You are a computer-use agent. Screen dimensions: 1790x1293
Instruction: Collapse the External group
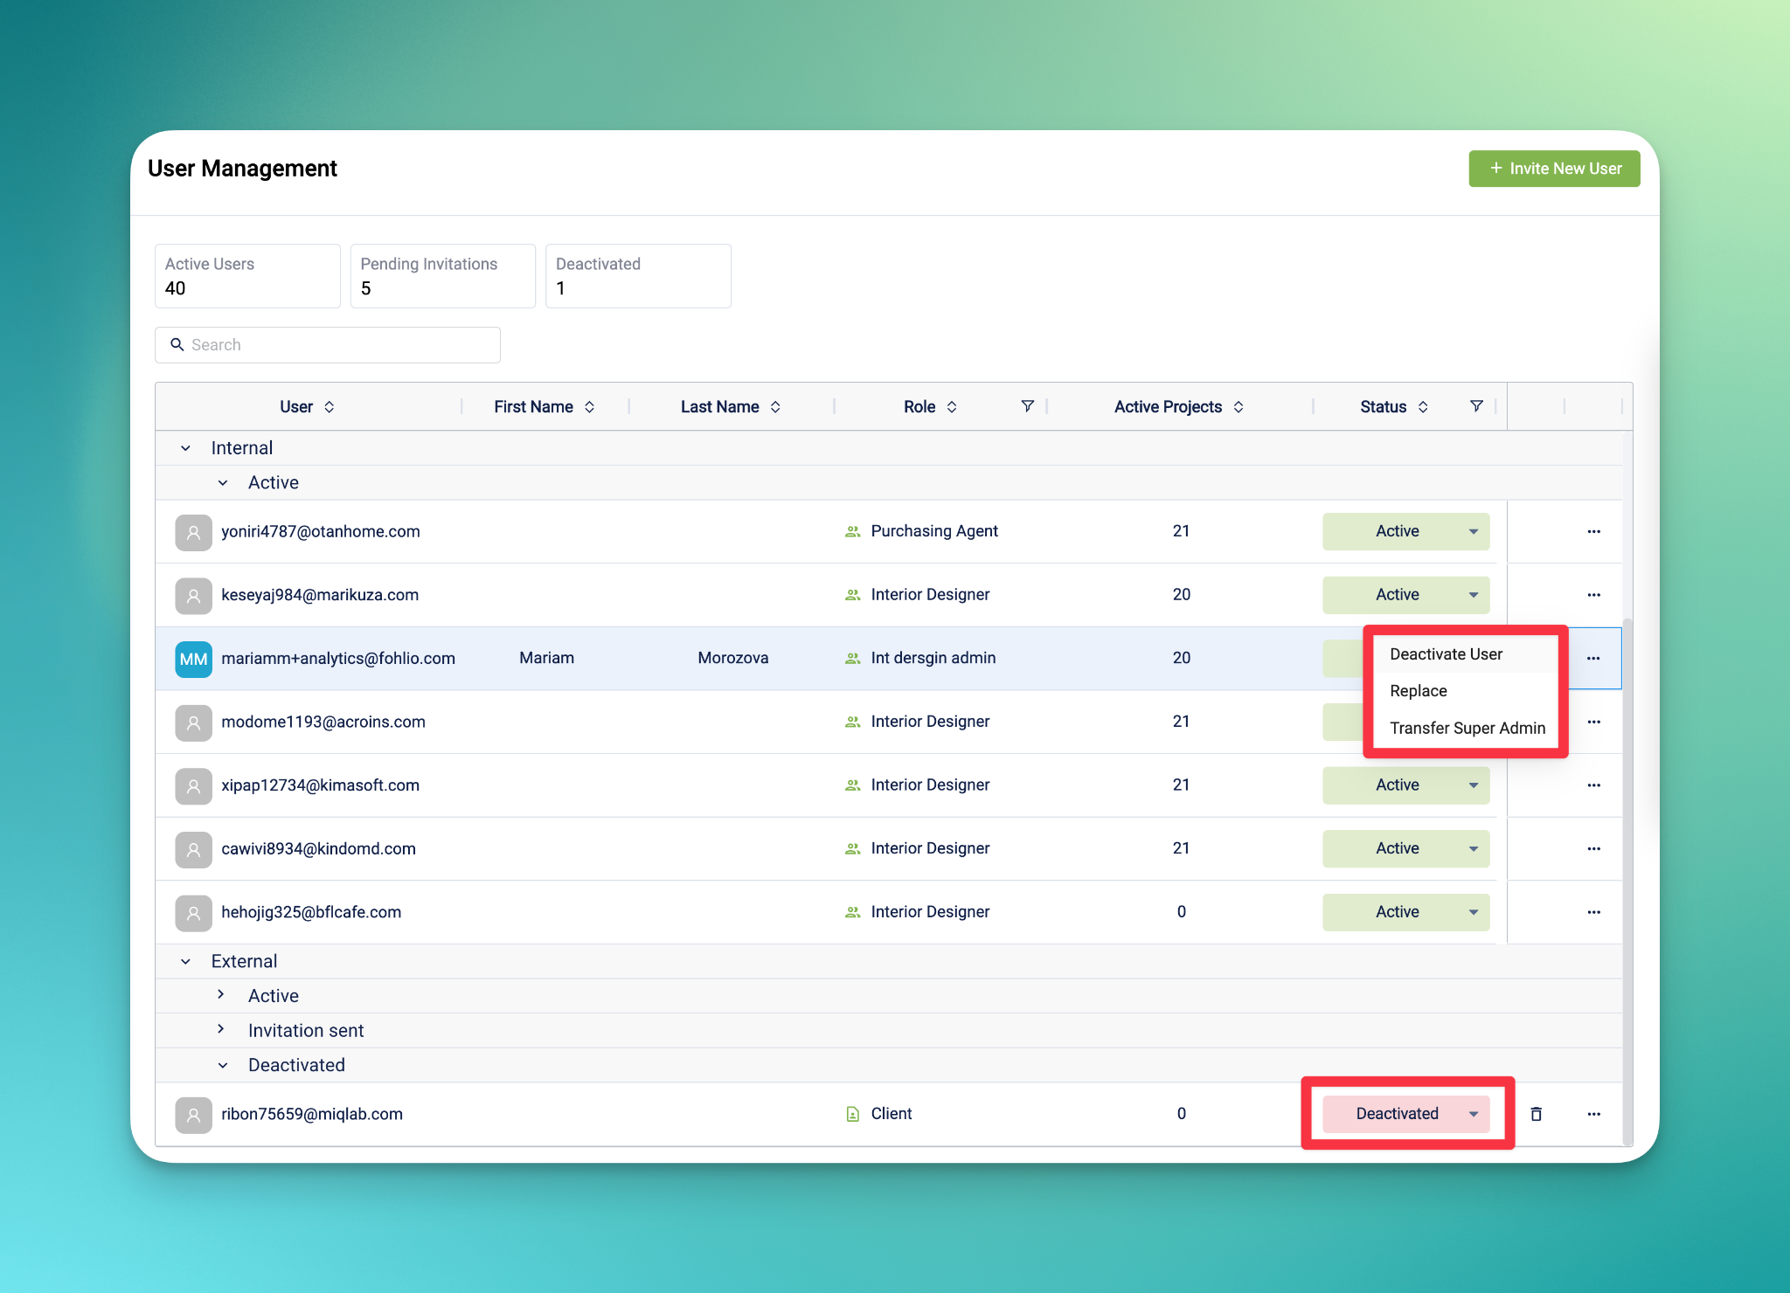(x=185, y=962)
